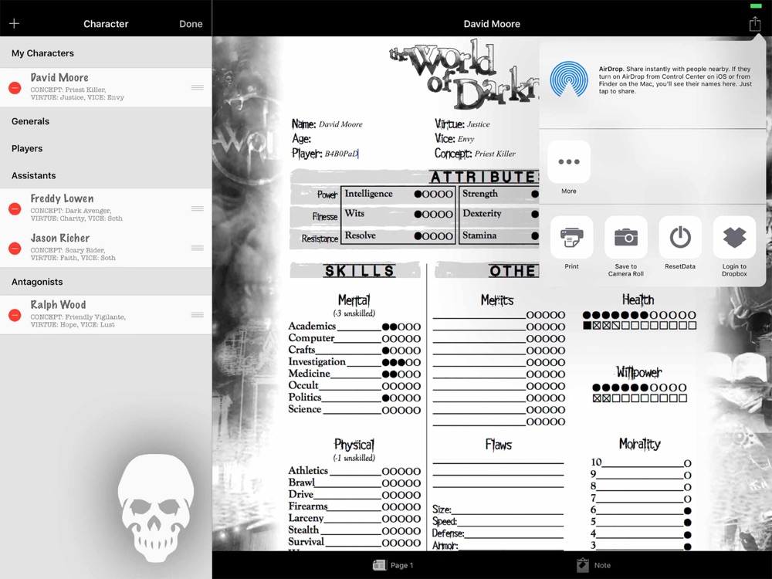772x579 pixels.
Task: Set Computer skill dots
Action: pyautogui.click(x=401, y=339)
